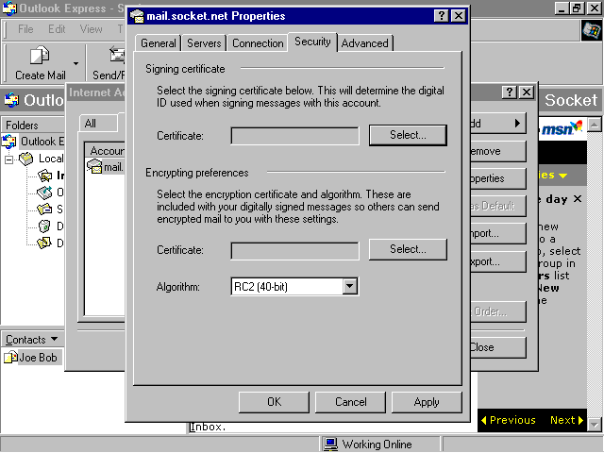
Task: Click the Outlook Express title bar icon
Action: tap(9, 8)
